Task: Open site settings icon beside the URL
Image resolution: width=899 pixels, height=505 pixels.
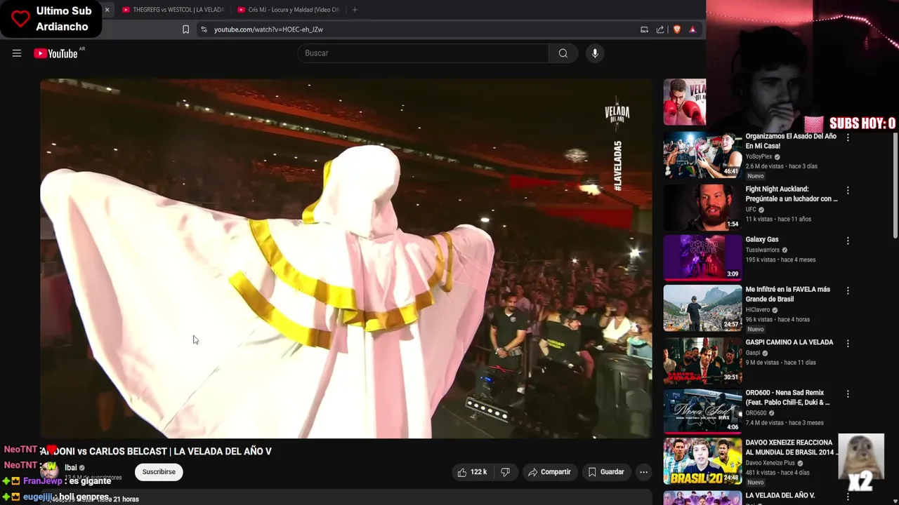Action: 204,29
